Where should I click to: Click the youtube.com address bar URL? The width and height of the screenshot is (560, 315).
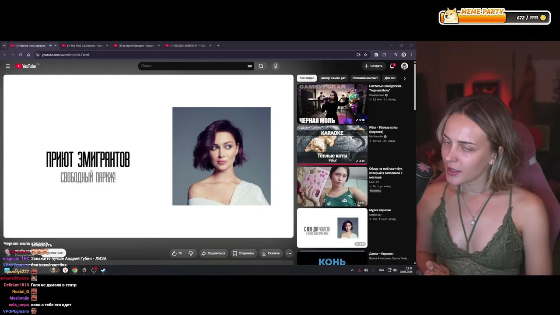pos(66,55)
